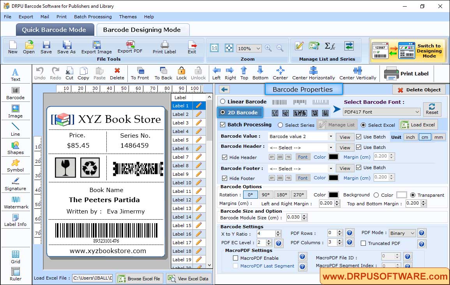Open Label Info in sidebar
The height and width of the screenshot is (285, 450).
tap(15, 220)
